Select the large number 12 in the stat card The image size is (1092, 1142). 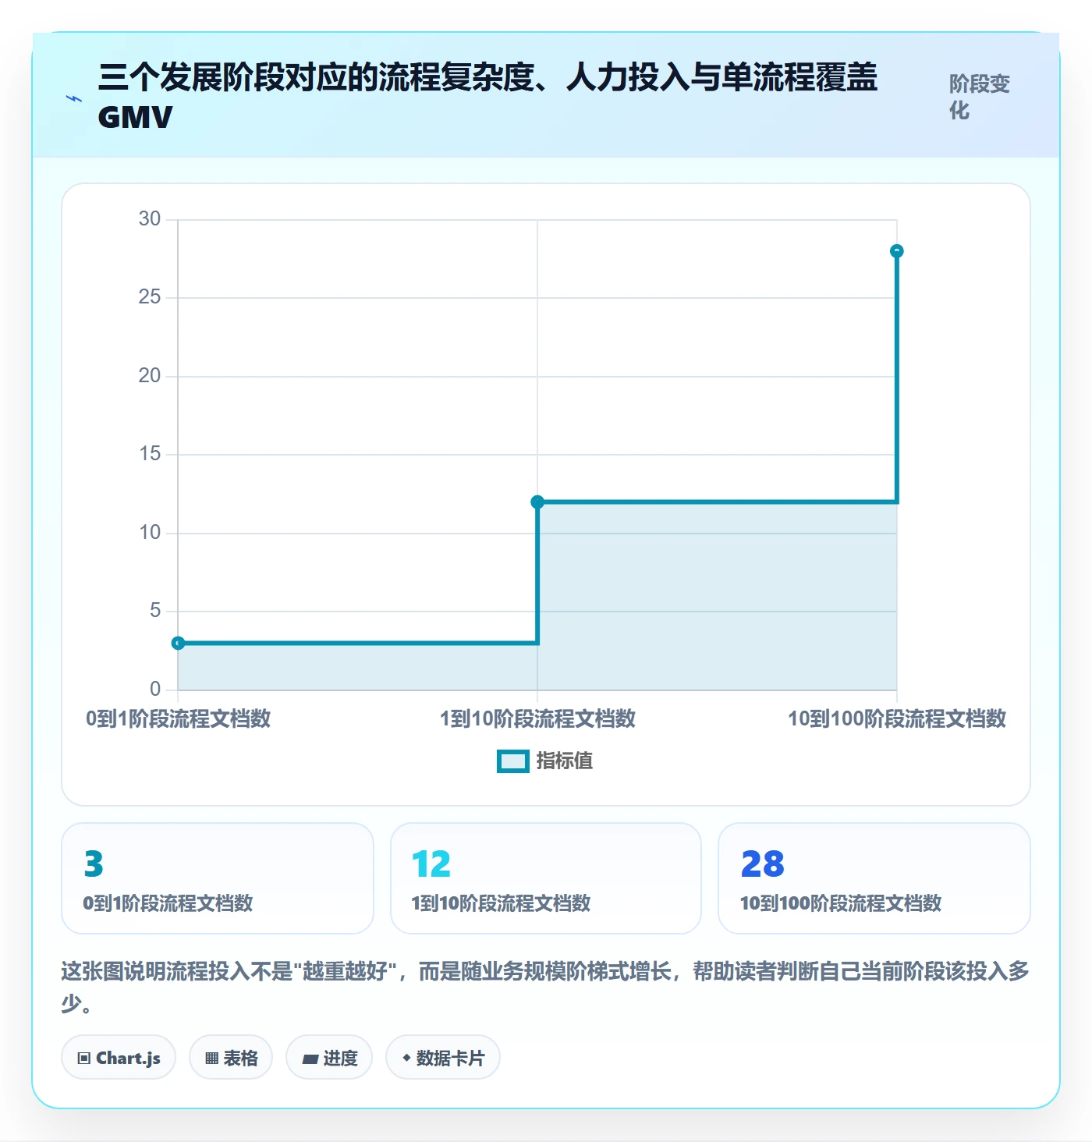(x=431, y=864)
